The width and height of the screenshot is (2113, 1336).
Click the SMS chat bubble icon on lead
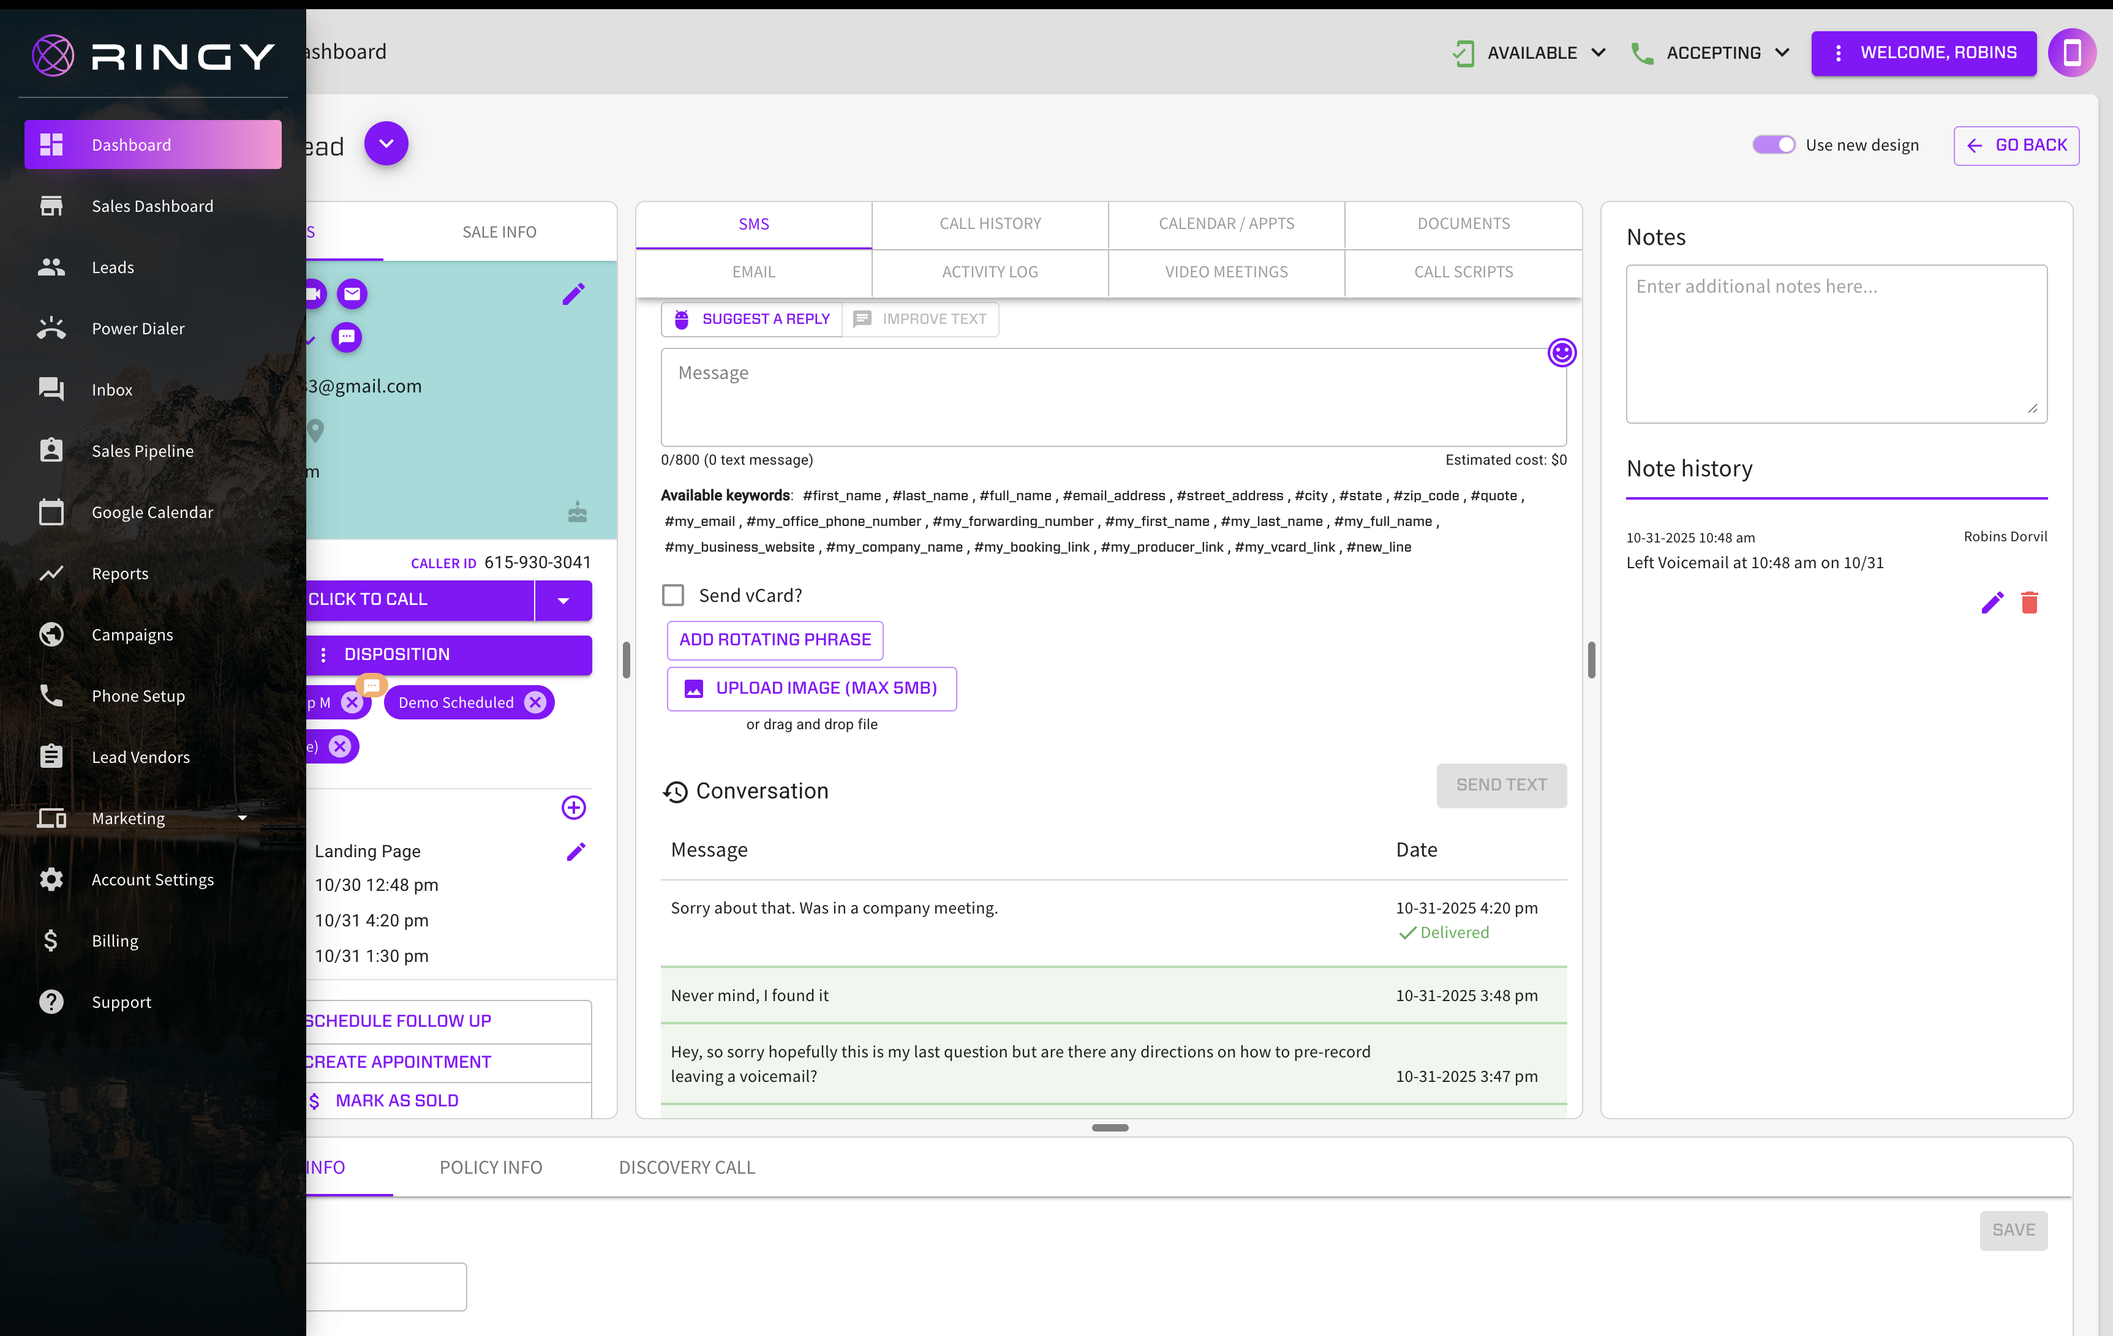[347, 337]
